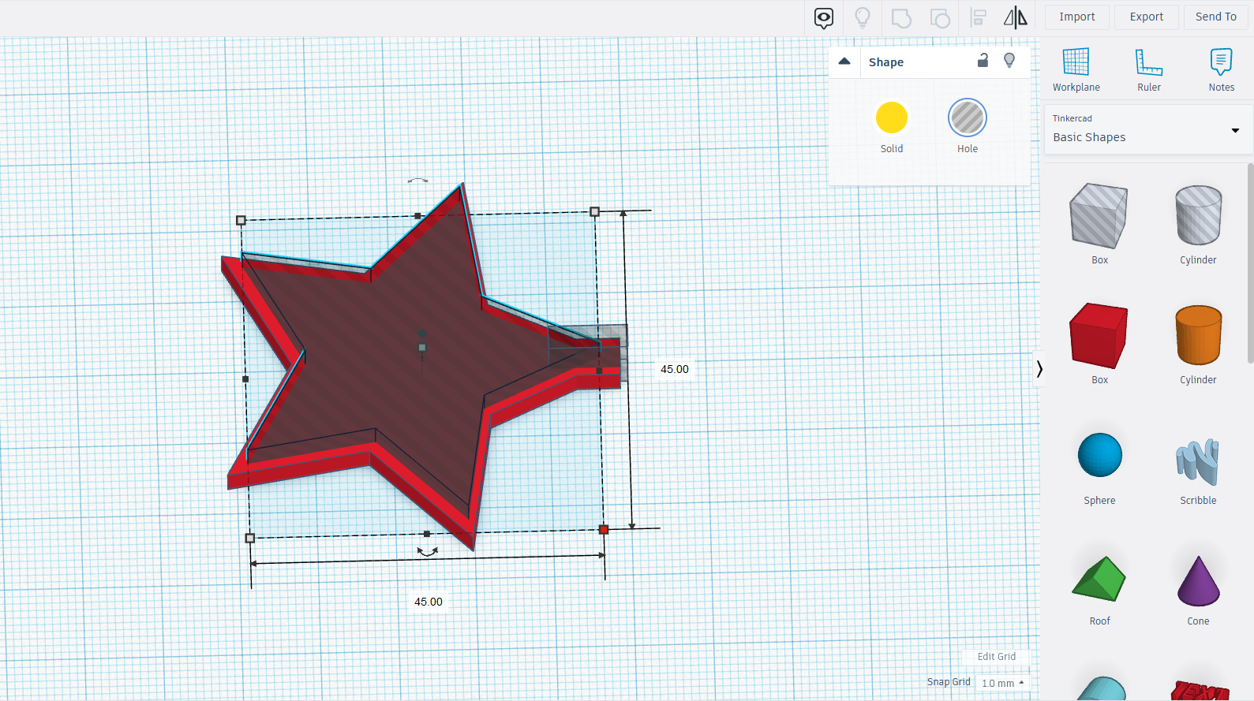This screenshot has height=701, width=1254.
Task: Open the Snap Grid 1.0 mm dropdown
Action: (1002, 683)
